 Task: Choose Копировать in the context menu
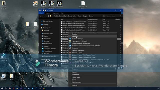click(75, 74)
